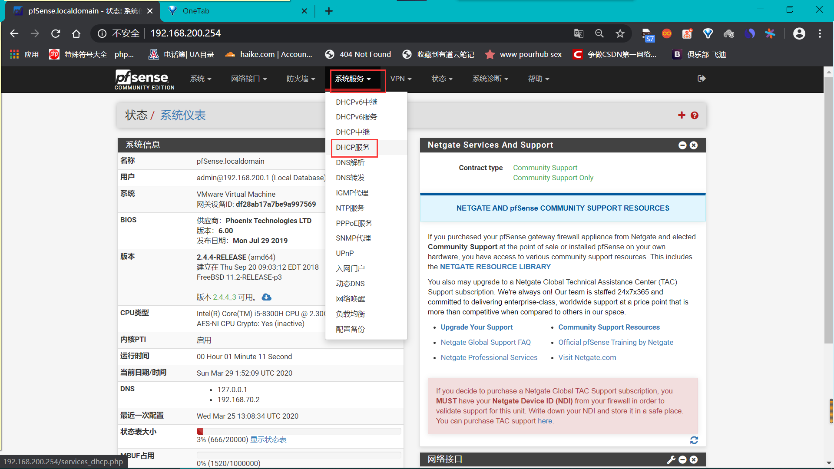This screenshot has height=469, width=834.
Task: Close the Netgate Services And Support widget
Action: (x=694, y=145)
